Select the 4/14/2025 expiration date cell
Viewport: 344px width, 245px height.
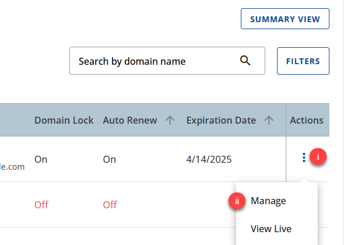click(x=209, y=159)
